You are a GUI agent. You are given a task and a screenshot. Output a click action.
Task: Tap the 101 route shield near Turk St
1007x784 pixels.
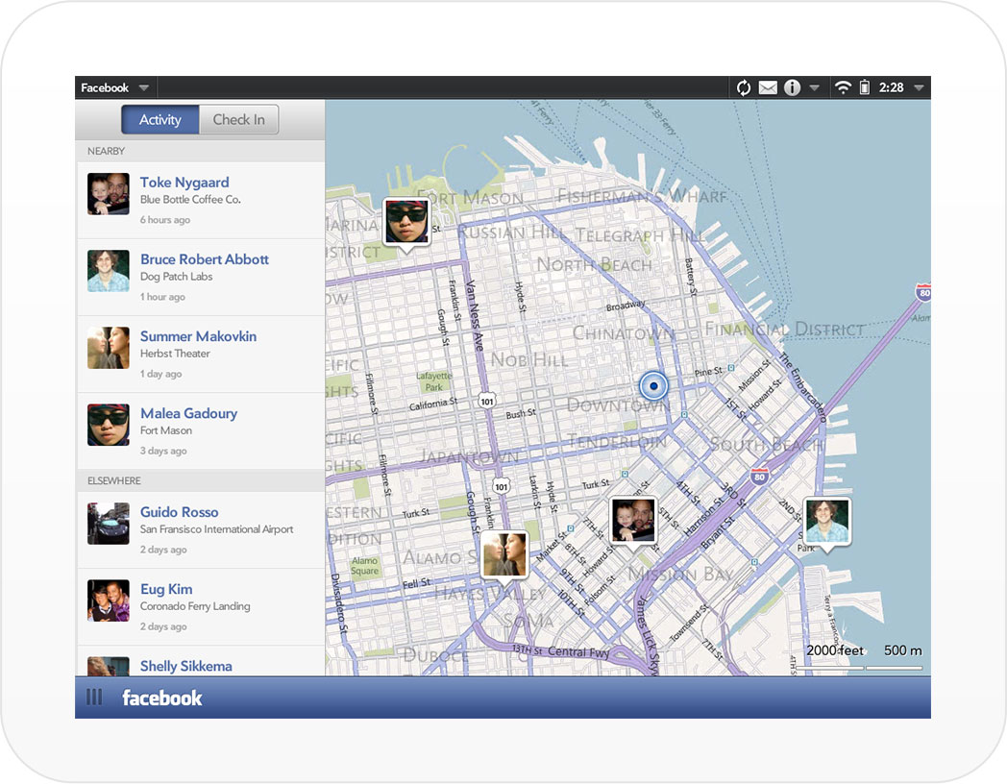tap(501, 487)
